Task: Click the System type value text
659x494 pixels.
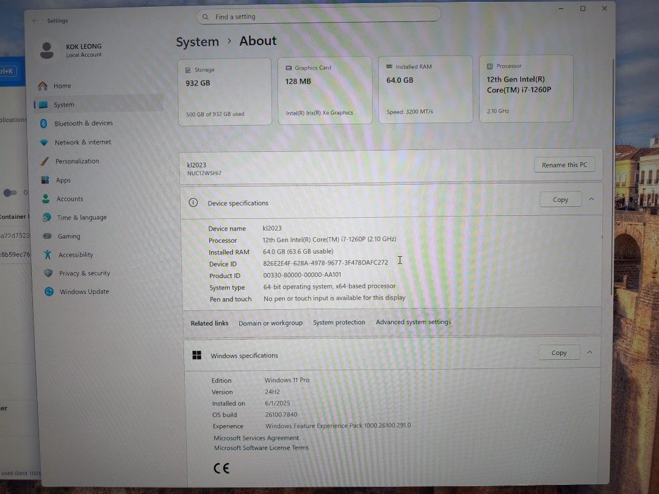Action: (329, 287)
